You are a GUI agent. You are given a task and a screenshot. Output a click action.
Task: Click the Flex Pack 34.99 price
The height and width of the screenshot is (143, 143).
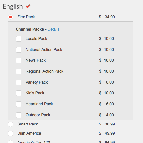[x=107, y=17]
